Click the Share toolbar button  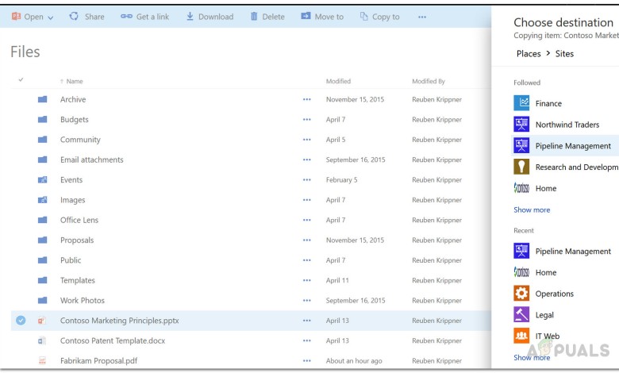[87, 17]
